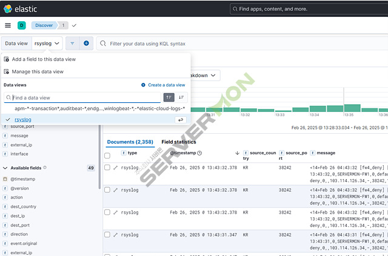This screenshot has width=388, height=256.
Task: Add a filter with plus icon
Action: point(86,43)
